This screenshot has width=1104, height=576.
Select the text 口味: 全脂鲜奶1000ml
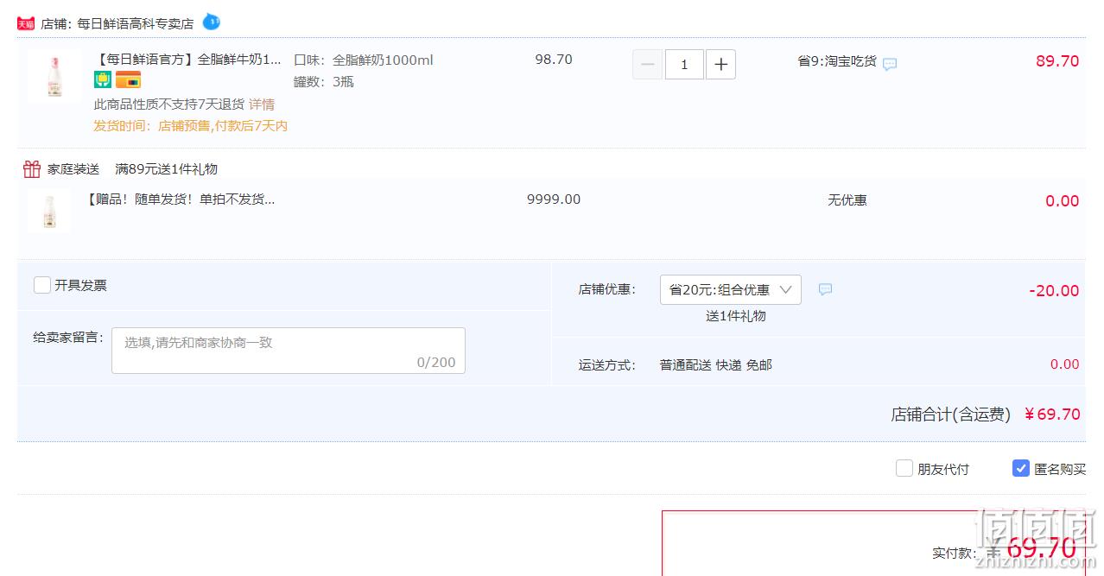click(x=364, y=60)
